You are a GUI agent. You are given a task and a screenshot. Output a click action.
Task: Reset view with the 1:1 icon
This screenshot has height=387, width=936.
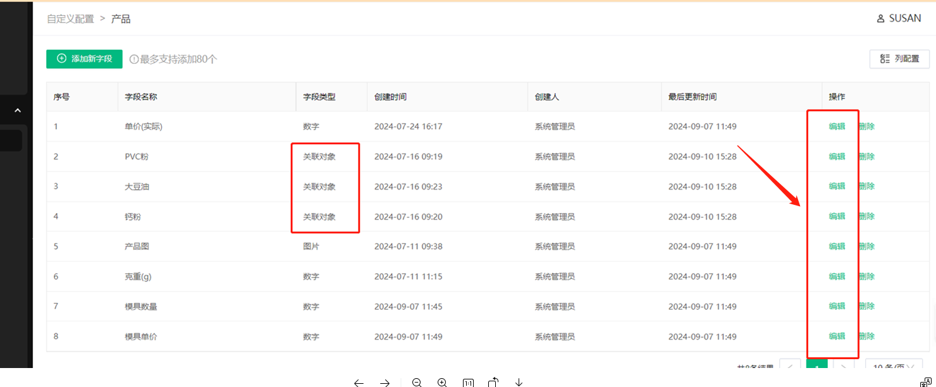click(x=468, y=383)
